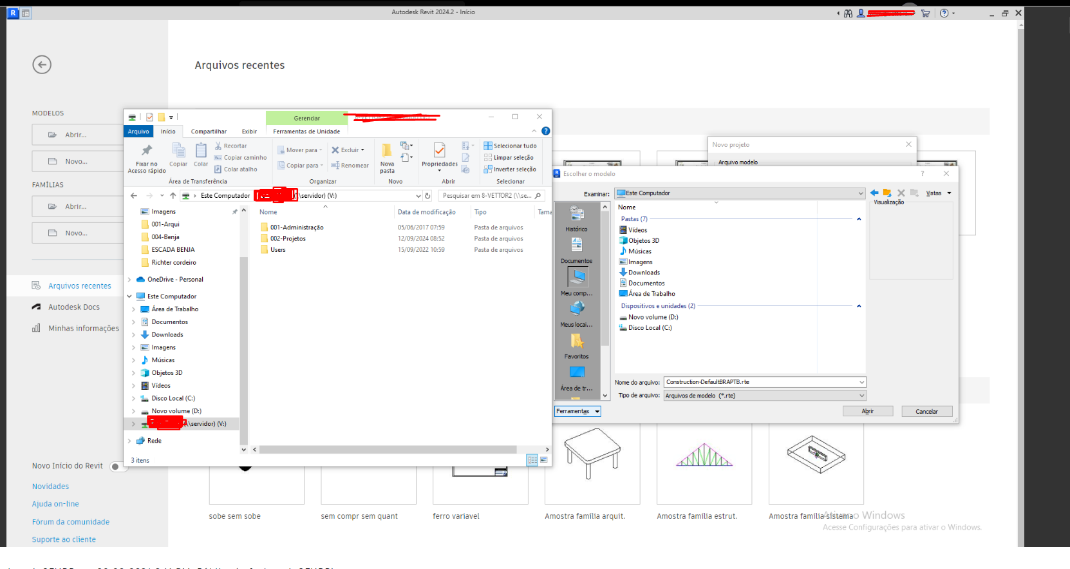The height and width of the screenshot is (569, 1070).
Task: Click the Fixar no Acesso rápido pin icon
Action: tap(147, 150)
